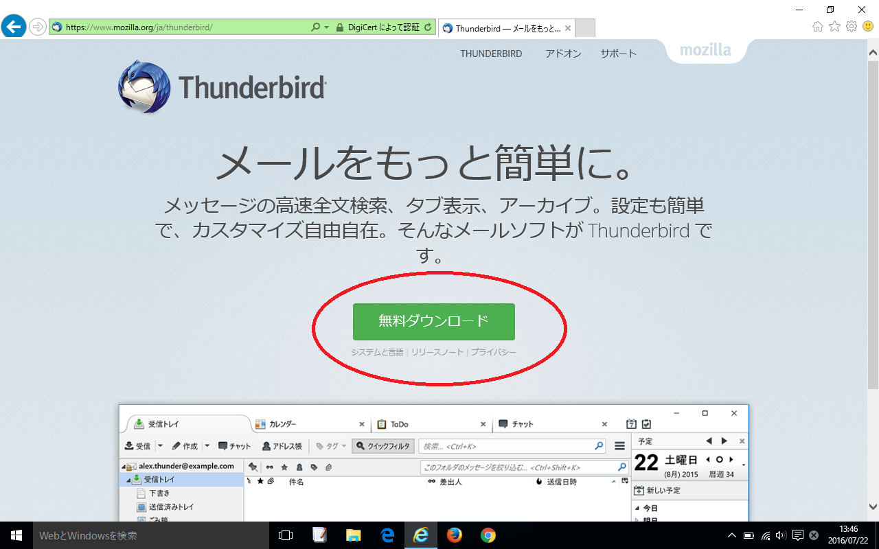
Task: Open the Windows Start menu
Action: 16,535
